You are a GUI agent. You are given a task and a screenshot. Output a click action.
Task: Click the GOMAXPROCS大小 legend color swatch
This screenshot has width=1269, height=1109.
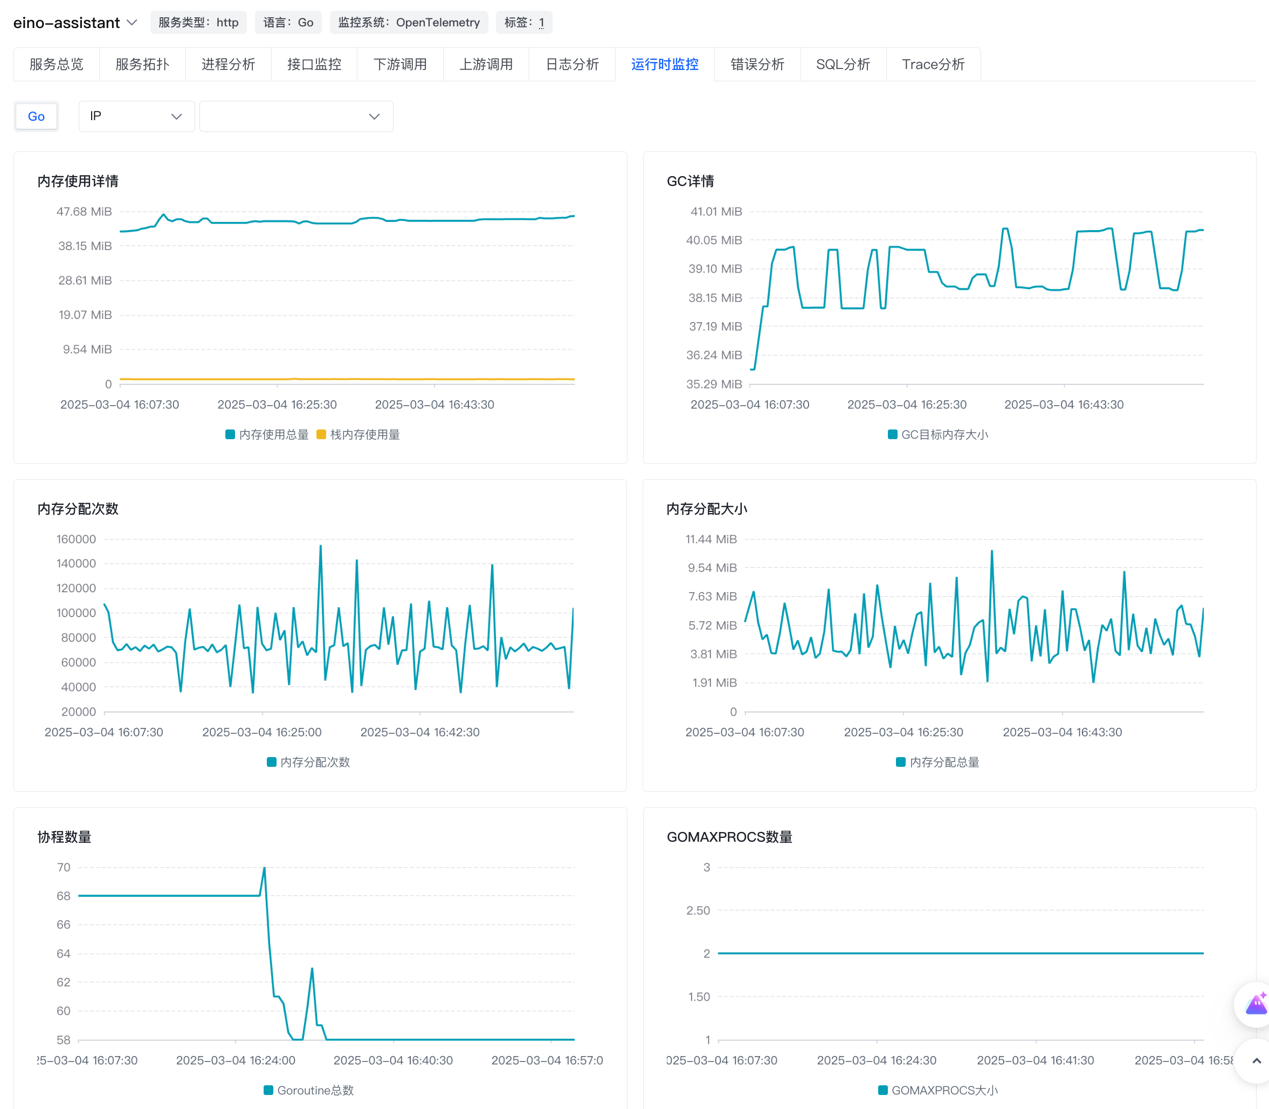[884, 1090]
